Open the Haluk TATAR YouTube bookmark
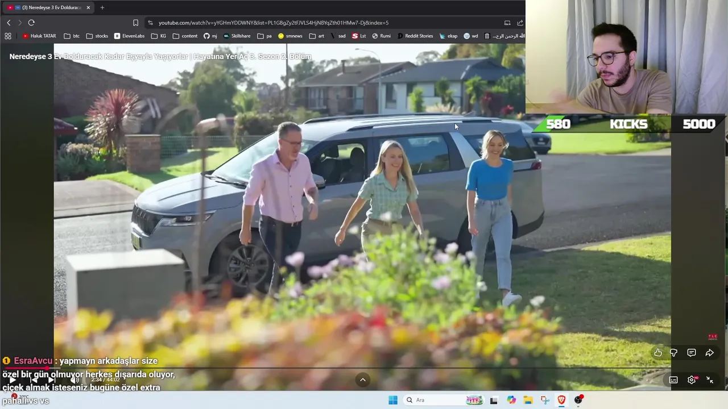 [x=39, y=36]
